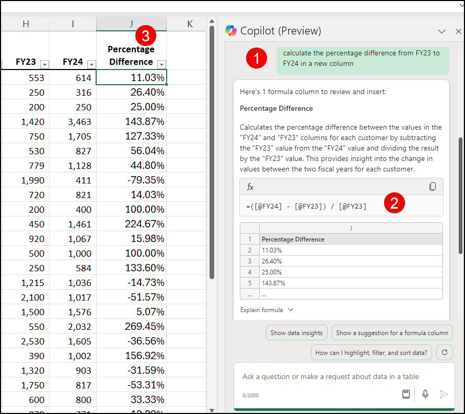Click the Show data insights button
The image size is (465, 414).
(296, 332)
